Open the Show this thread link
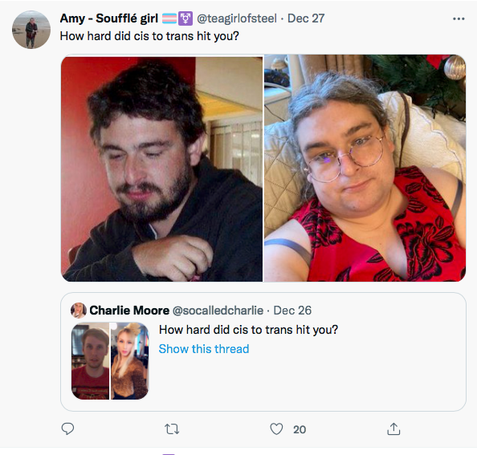The height and width of the screenshot is (455, 477). tap(204, 349)
